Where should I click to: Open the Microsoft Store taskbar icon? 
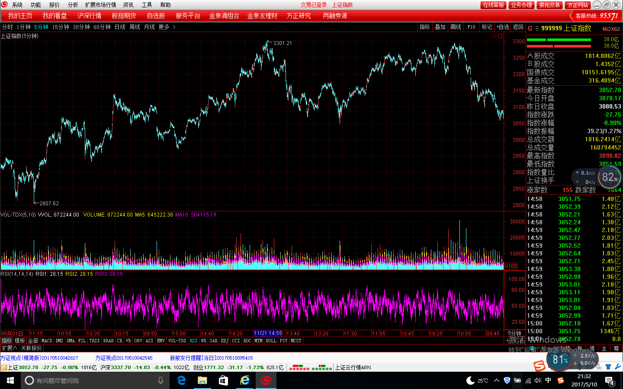[223, 380]
